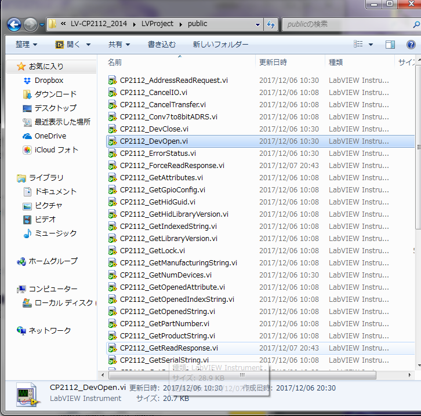Expand the 開く dropdown arrow

point(88,45)
